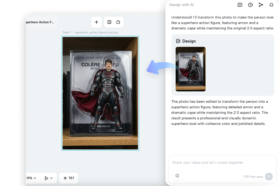Image resolution: width=279 pixels, height=186 pixels.
Task: Click the Superhero Action project title
Action: [x=40, y=22]
